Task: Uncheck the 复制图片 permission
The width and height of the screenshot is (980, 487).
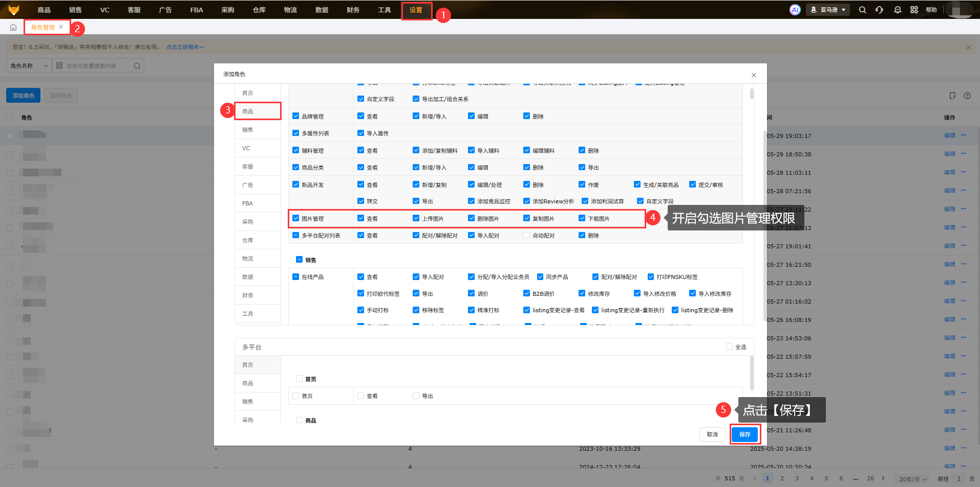Action: coord(526,218)
